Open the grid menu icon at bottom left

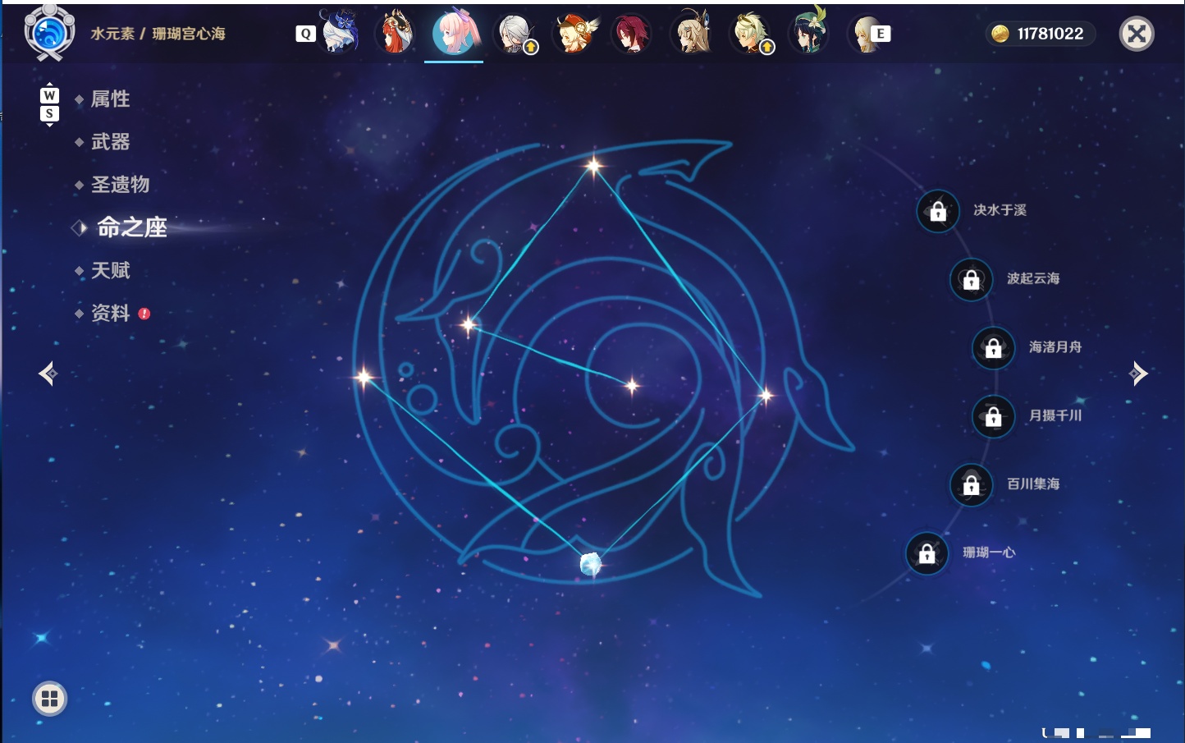pos(49,699)
